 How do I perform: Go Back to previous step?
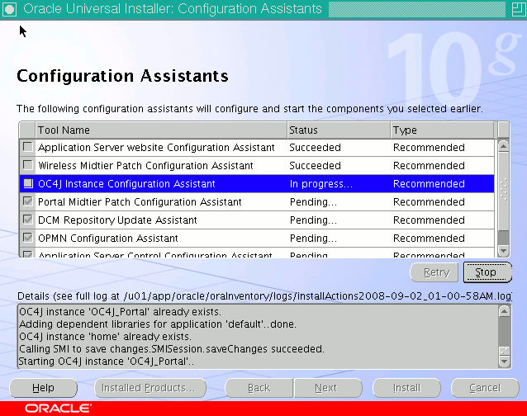point(259,388)
